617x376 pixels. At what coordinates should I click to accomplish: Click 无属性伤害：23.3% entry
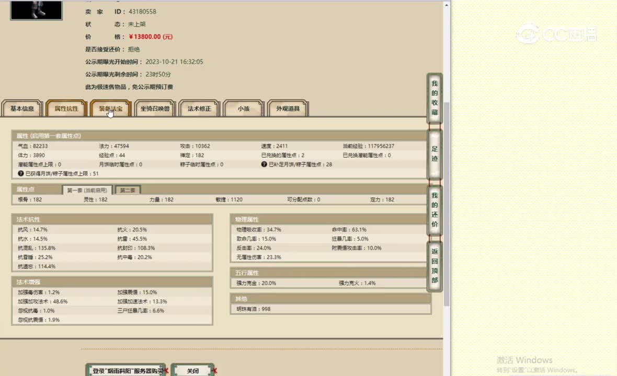tap(258, 257)
